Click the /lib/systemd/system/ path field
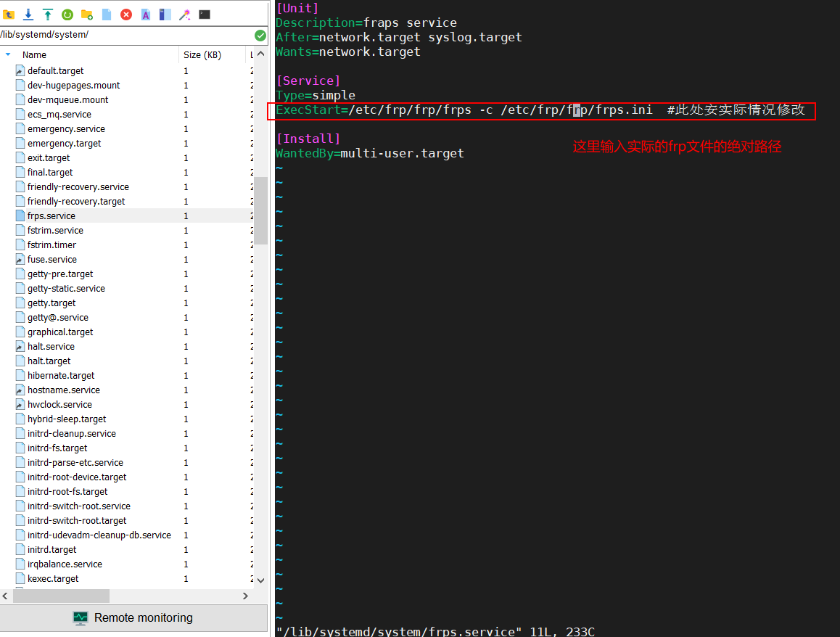The height and width of the screenshot is (637, 840). [x=126, y=35]
